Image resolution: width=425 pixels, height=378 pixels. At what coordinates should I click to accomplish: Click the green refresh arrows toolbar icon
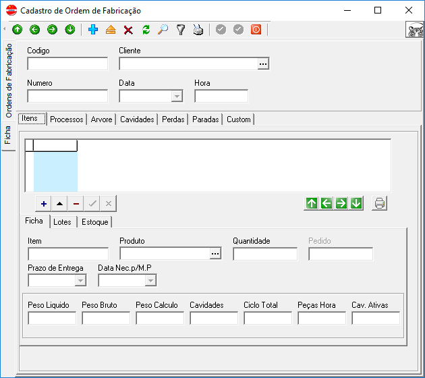tap(146, 30)
